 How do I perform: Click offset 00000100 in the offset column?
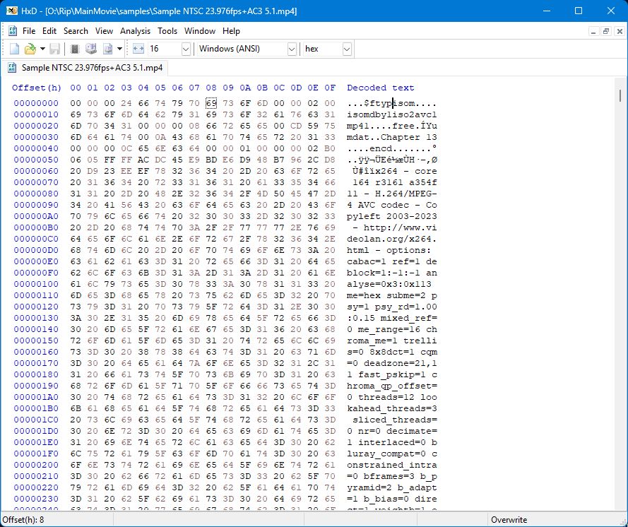click(x=36, y=284)
